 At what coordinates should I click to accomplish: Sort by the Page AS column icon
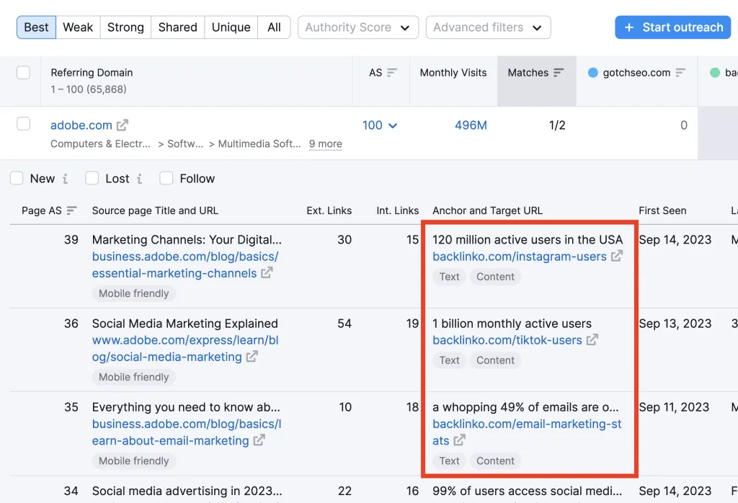71,210
